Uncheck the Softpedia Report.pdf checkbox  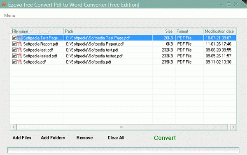(x=14, y=44)
